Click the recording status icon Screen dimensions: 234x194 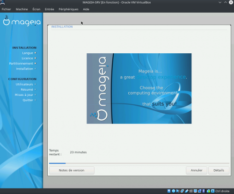199,191
